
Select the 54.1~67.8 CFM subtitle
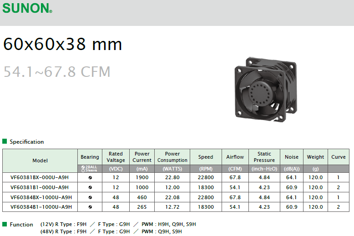click(x=57, y=72)
